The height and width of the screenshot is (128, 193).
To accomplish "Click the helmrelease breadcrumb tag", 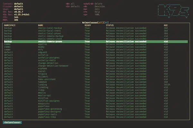I will click(12, 123).
